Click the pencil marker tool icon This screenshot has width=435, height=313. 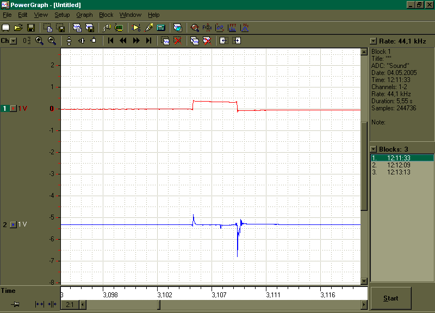[x=148, y=28]
